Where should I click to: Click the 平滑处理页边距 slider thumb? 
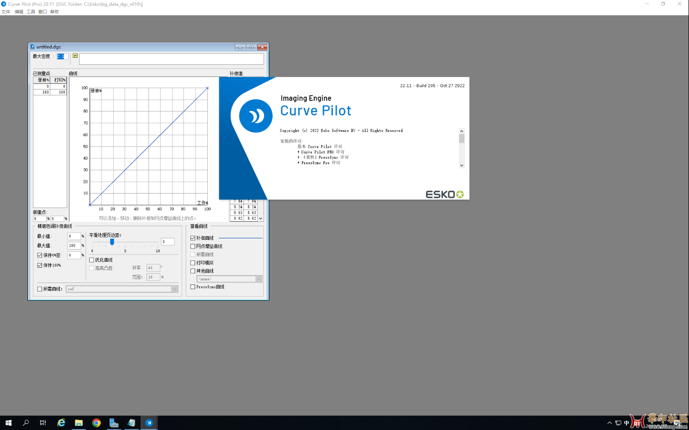click(112, 242)
